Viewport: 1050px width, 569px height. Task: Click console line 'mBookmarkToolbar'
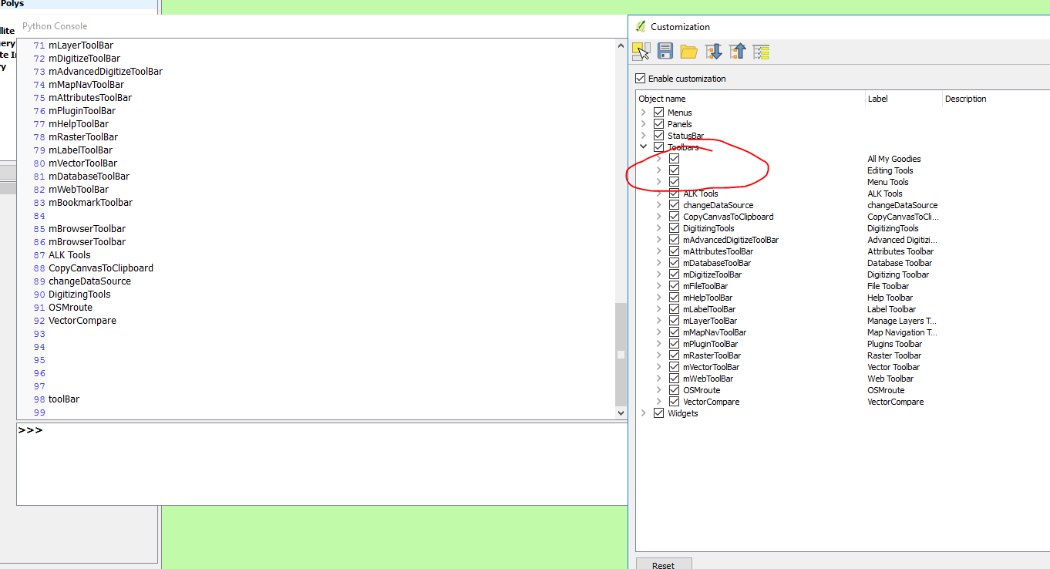click(90, 203)
